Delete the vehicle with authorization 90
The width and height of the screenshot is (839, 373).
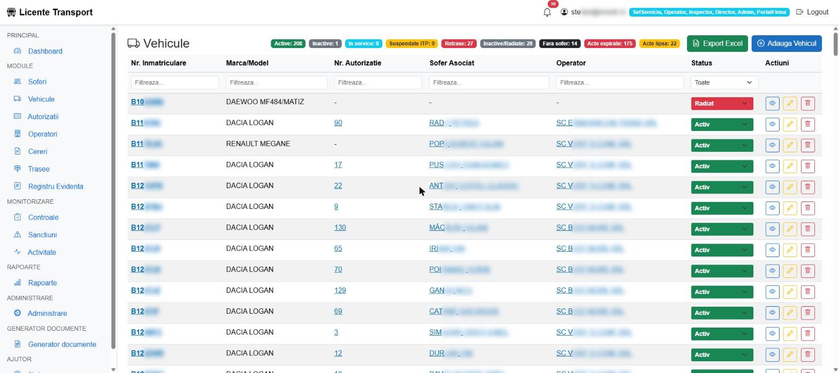(x=807, y=125)
